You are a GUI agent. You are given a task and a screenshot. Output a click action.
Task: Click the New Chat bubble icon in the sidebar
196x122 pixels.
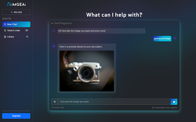5,24
